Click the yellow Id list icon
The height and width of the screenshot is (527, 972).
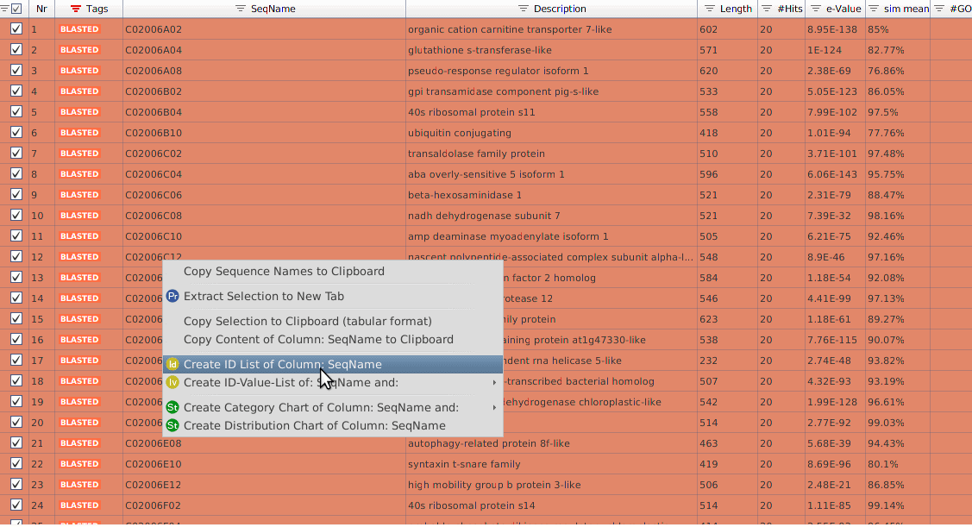coord(172,364)
